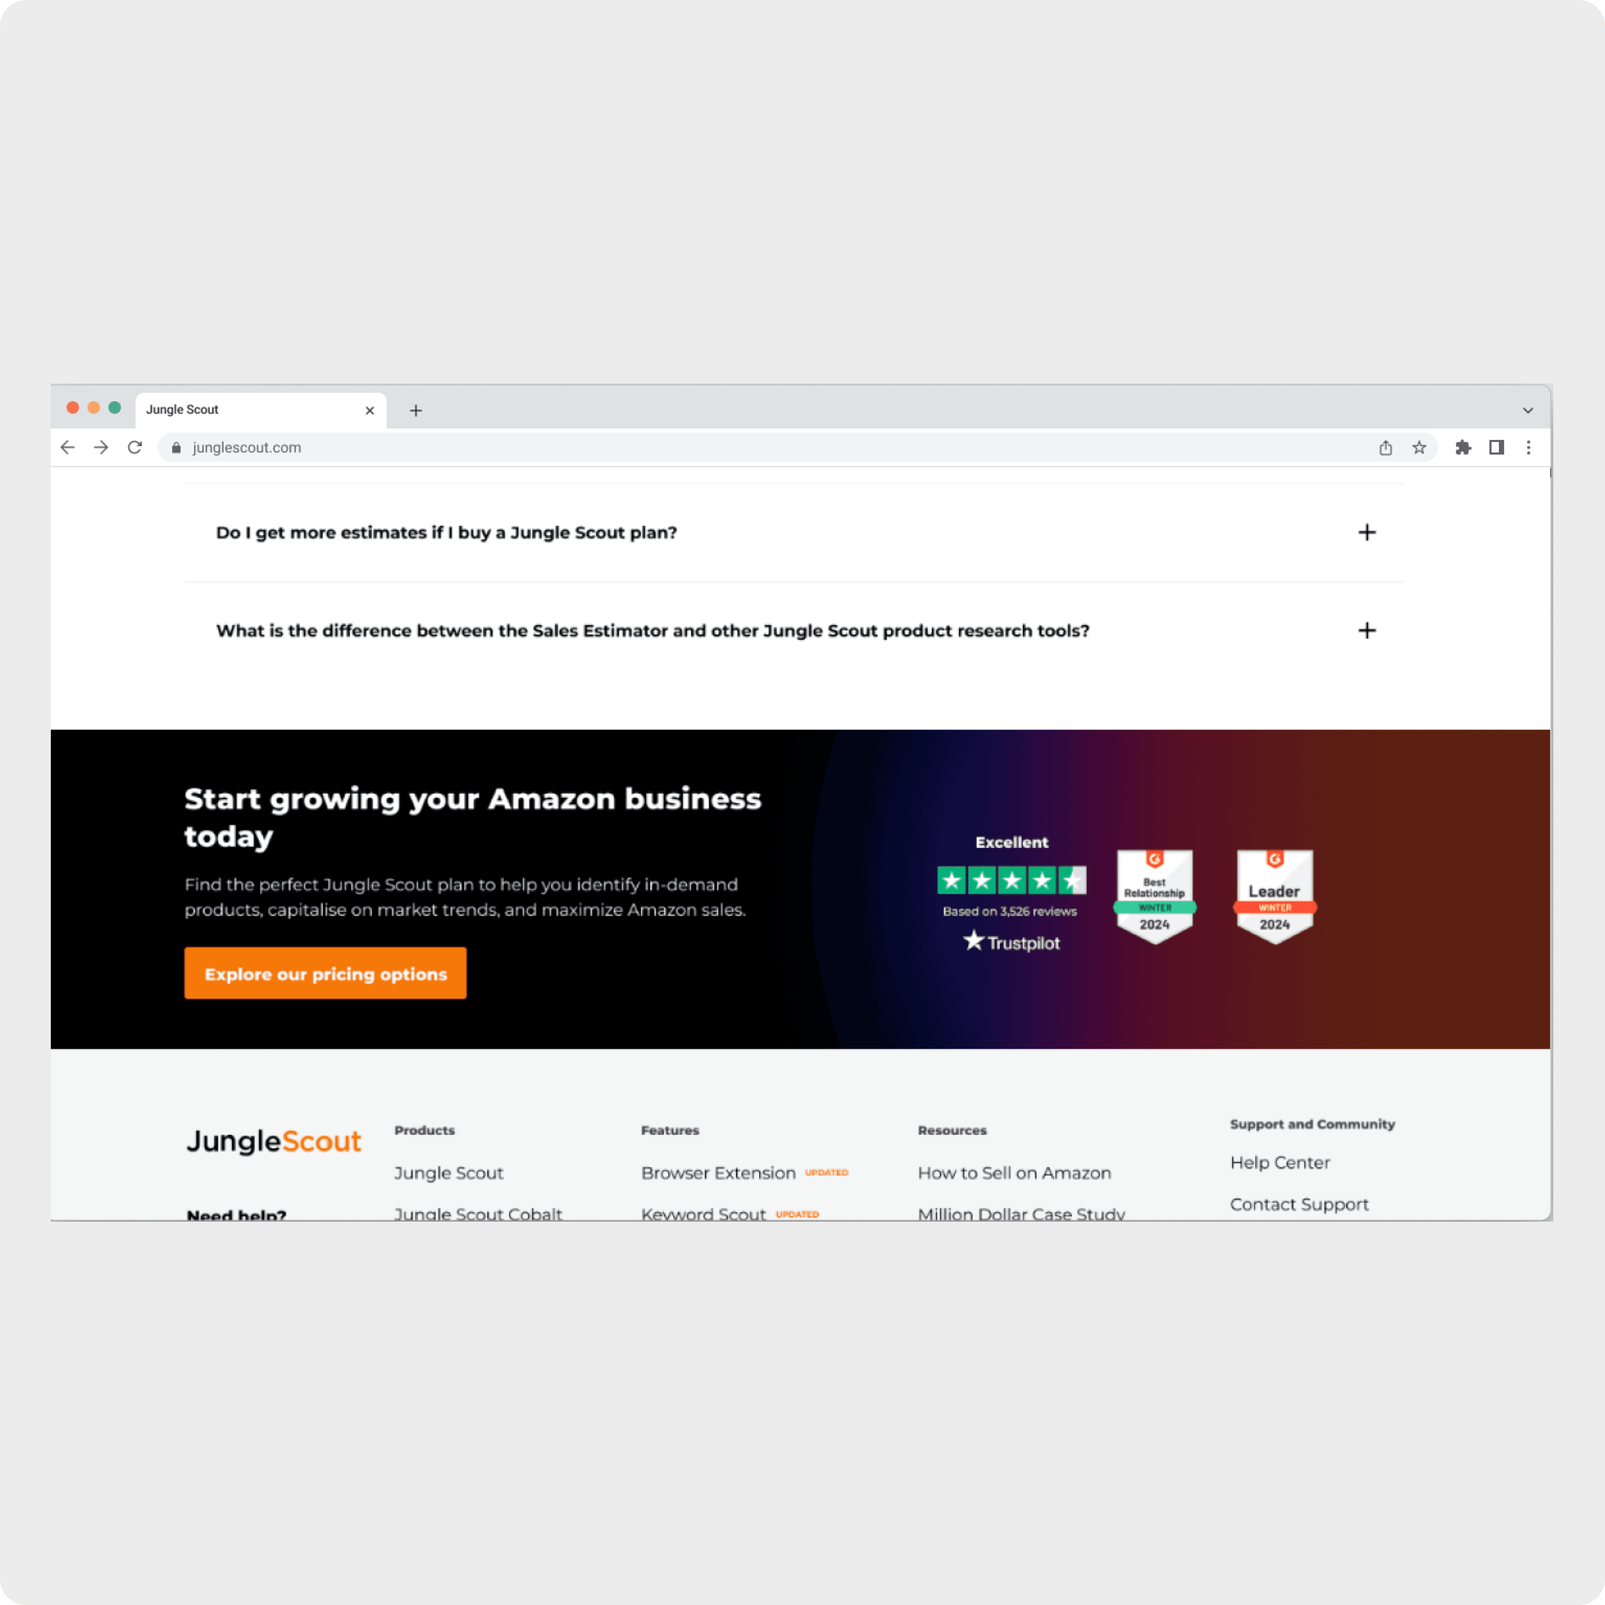Expand the Sales Estimator difference question
1605x1605 pixels.
pos(794,630)
